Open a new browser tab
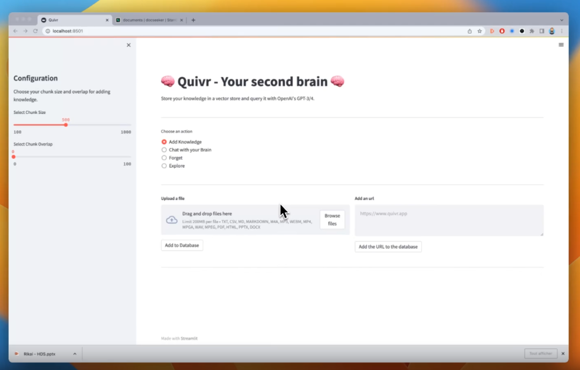Viewport: 580px width, 370px height. click(x=193, y=20)
